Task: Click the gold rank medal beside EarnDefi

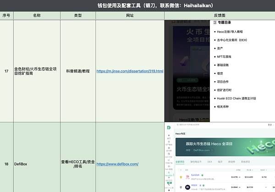Action: 181,177
